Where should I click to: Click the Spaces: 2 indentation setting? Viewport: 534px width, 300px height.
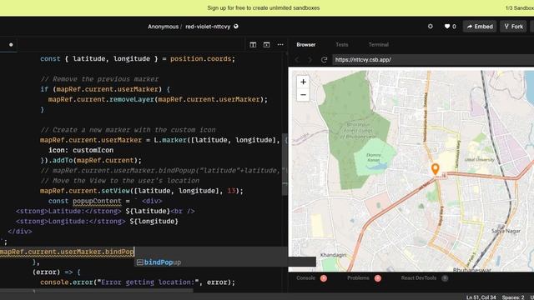click(x=513, y=297)
